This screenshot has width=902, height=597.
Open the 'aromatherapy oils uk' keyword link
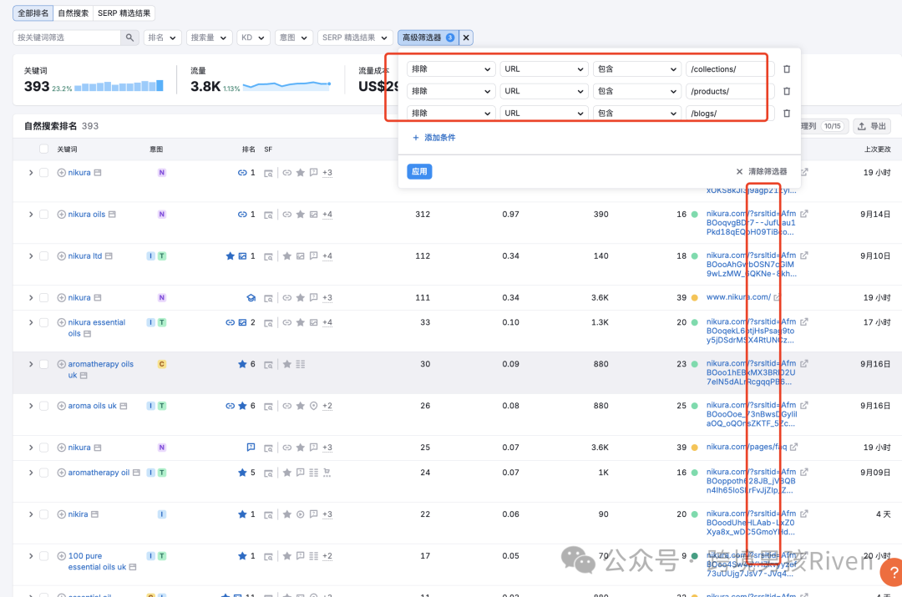click(100, 369)
